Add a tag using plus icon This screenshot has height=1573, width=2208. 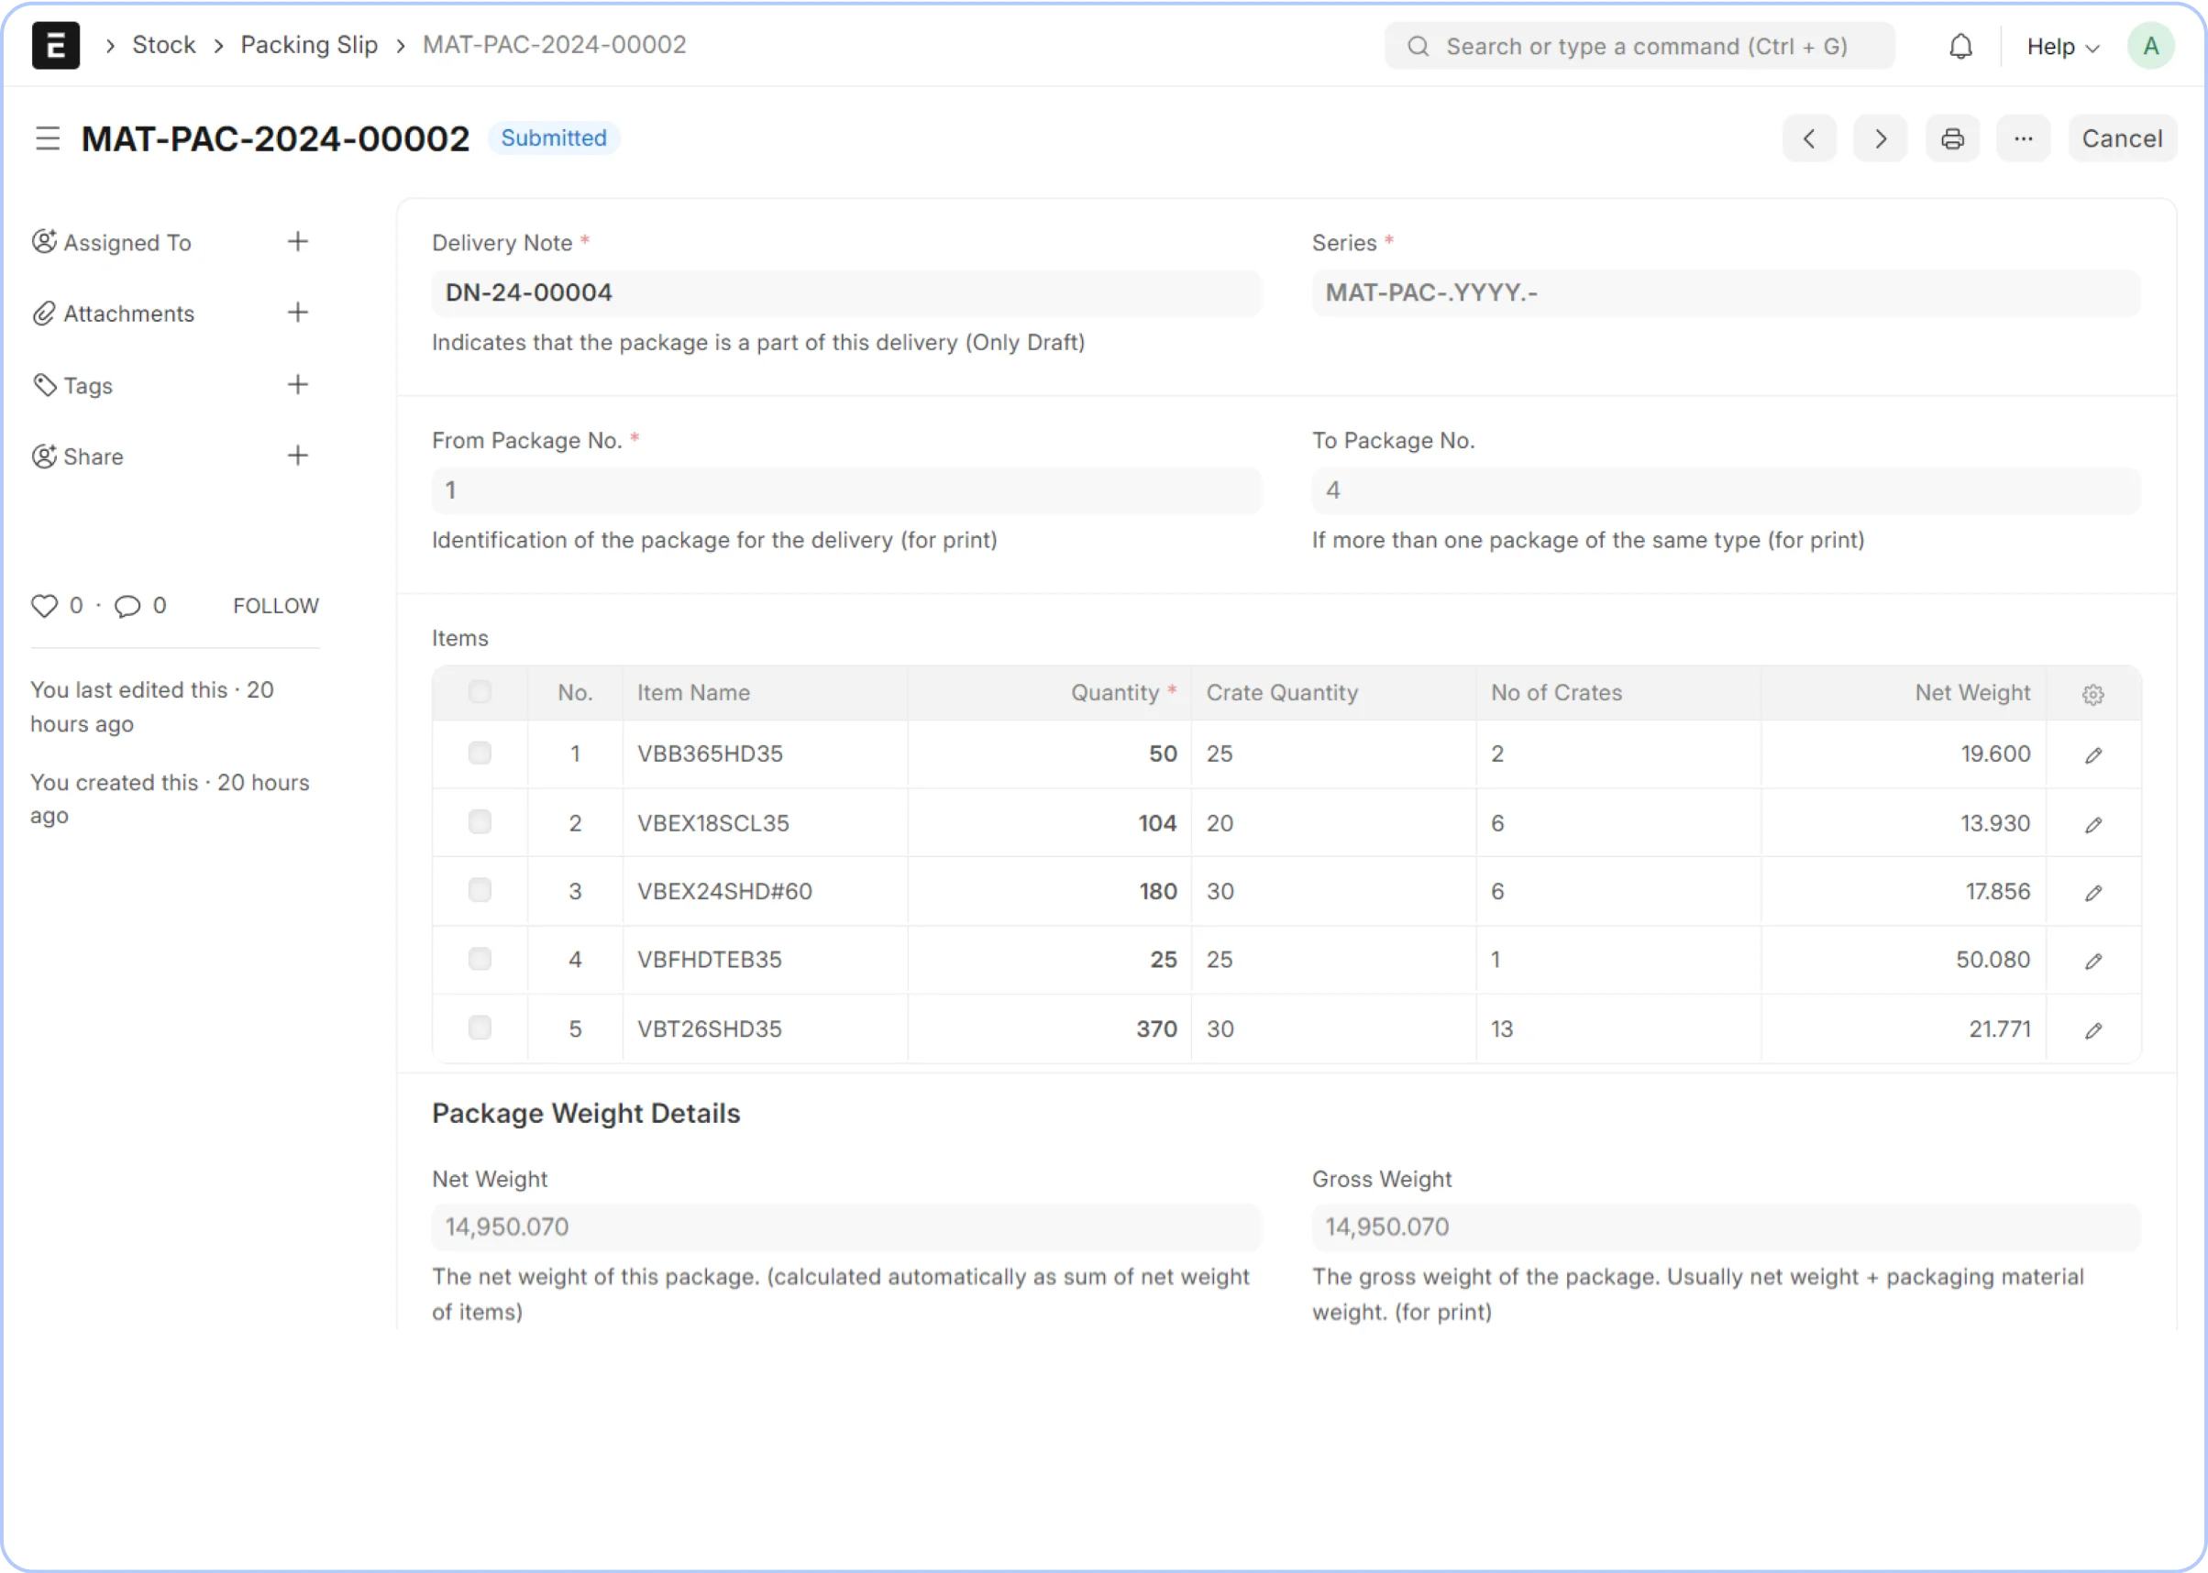[297, 384]
